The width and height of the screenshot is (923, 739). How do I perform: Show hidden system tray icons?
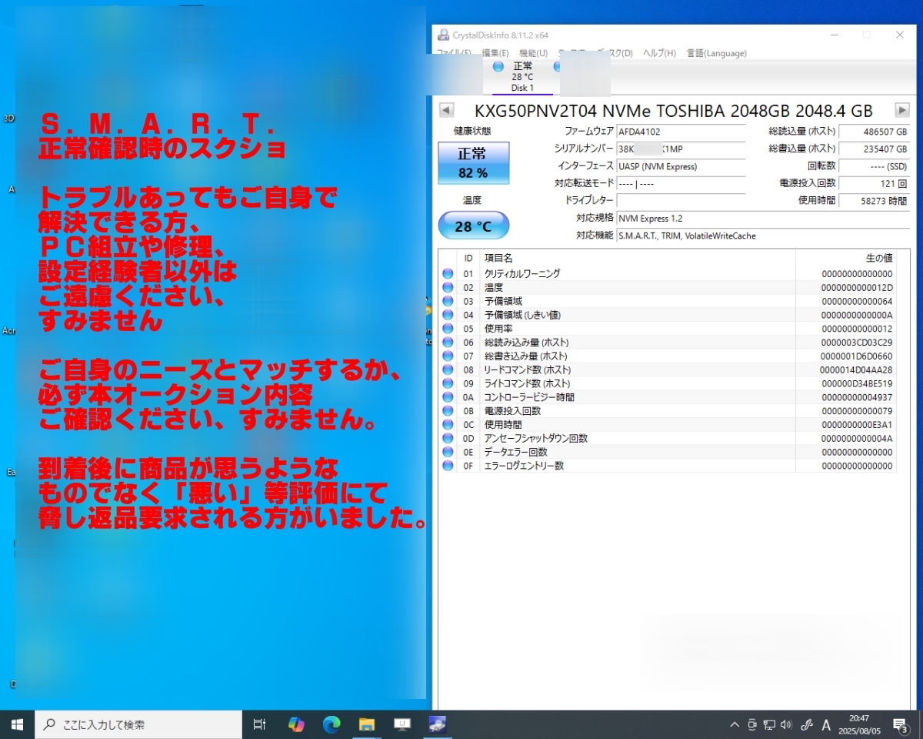point(735,724)
